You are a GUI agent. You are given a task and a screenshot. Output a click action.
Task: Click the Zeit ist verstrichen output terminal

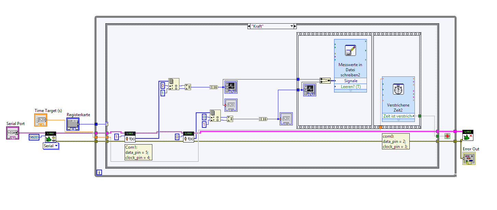click(x=398, y=116)
